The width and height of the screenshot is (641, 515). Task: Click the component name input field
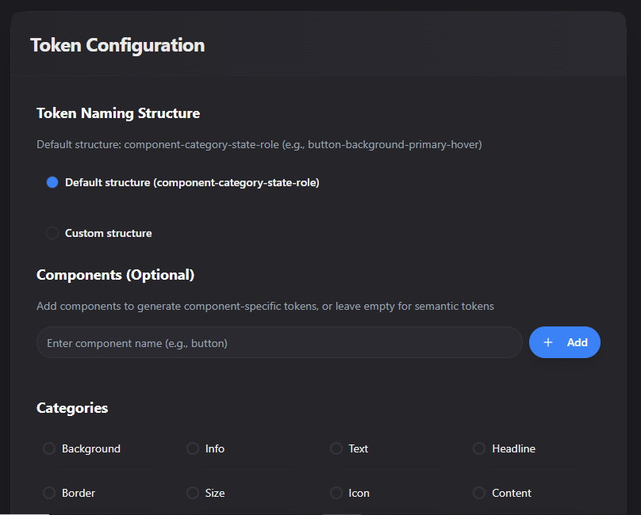click(279, 342)
